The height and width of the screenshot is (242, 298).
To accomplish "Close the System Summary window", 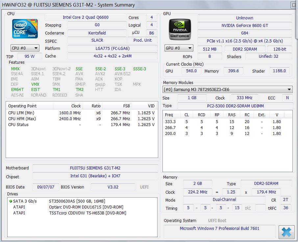I will click(294, 5).
